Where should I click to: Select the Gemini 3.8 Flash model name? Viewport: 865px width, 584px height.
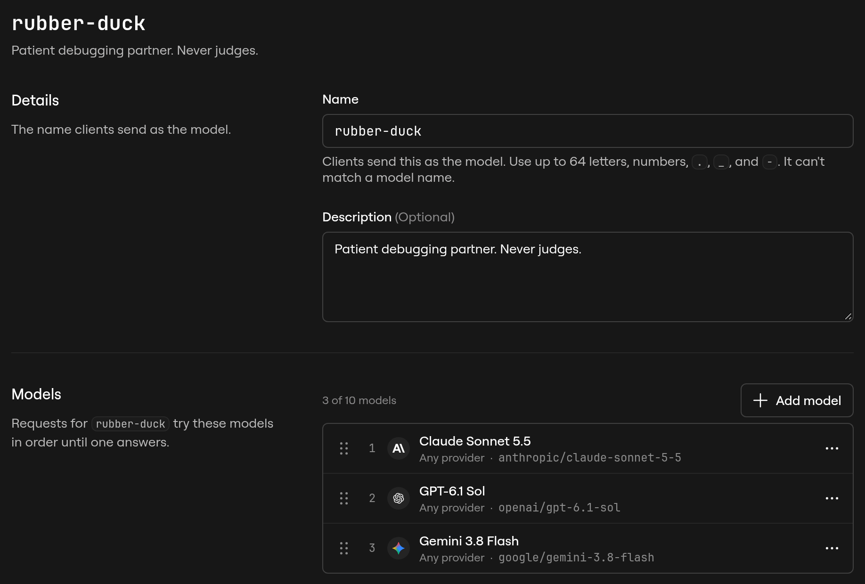click(x=469, y=541)
